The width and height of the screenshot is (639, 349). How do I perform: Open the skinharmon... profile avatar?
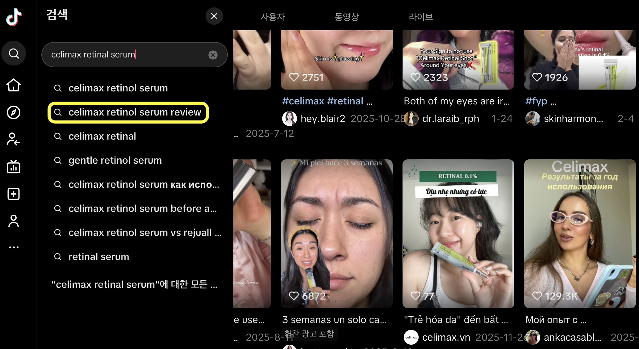click(x=533, y=119)
